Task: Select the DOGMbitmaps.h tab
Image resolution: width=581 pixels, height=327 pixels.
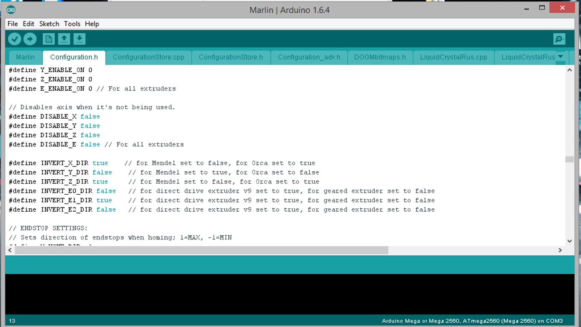Action: pos(380,57)
